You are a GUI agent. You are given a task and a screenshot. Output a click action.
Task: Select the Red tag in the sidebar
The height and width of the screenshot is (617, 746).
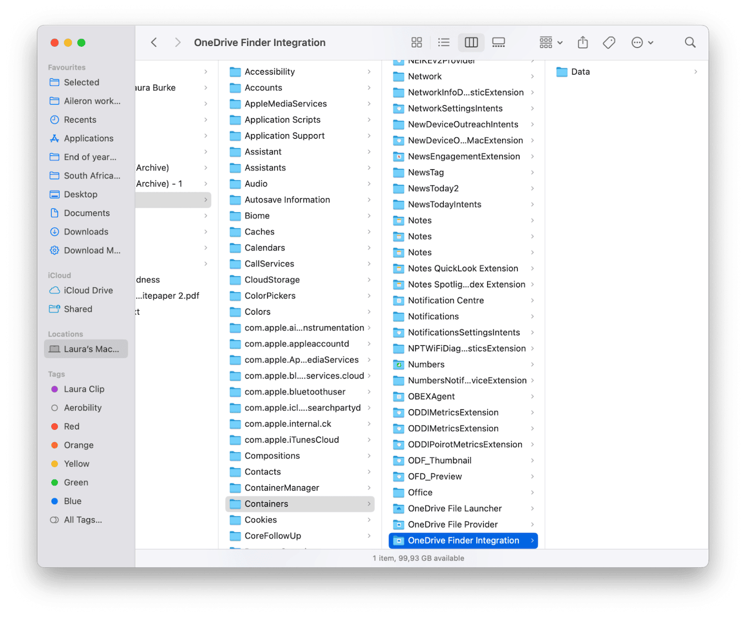(72, 426)
